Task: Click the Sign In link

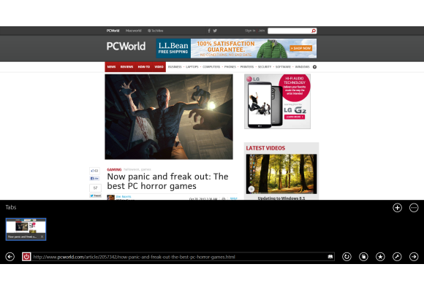Action: pyautogui.click(x=250, y=31)
